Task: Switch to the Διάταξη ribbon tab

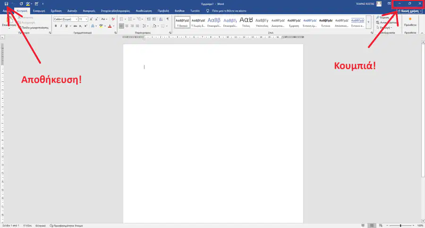Action: 72,11
